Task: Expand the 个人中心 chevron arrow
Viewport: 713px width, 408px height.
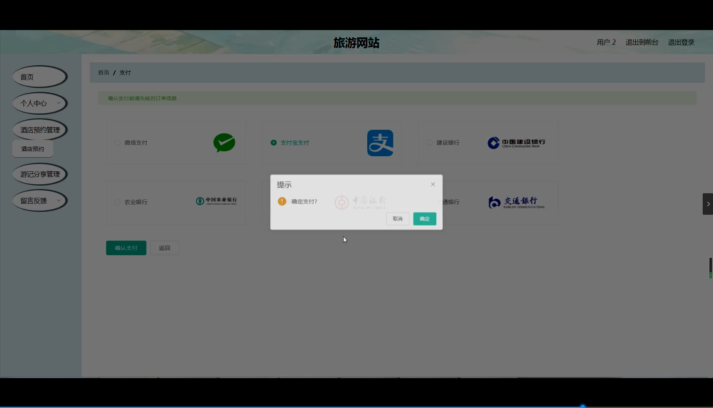Action: [x=59, y=103]
